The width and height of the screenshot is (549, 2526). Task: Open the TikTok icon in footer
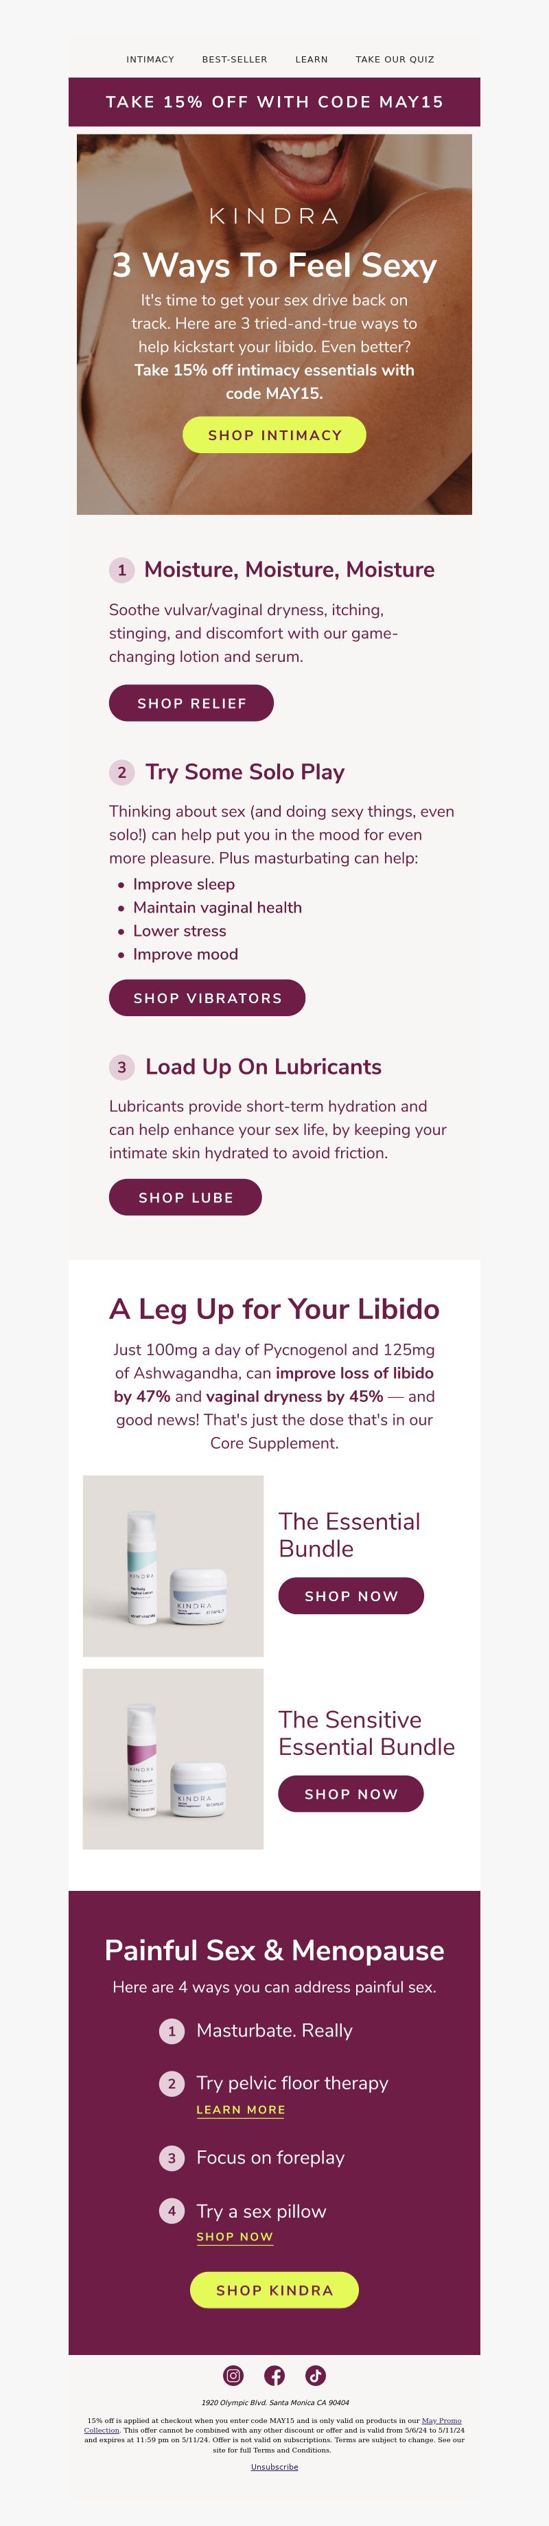[316, 2375]
